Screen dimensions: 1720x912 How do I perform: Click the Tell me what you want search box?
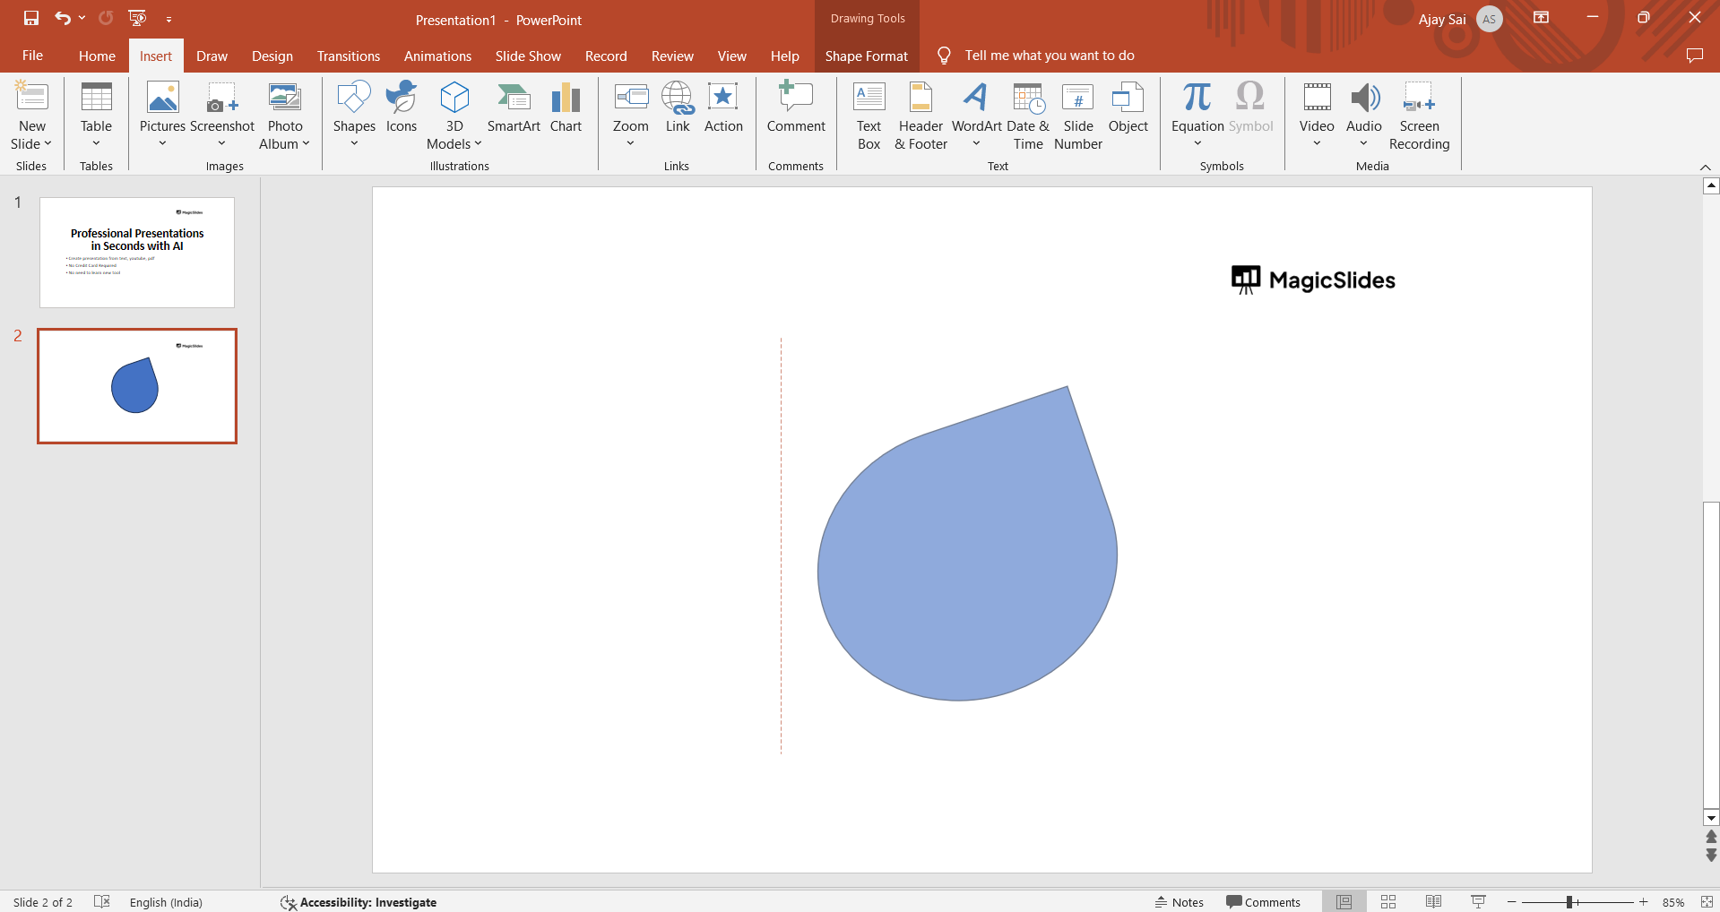[1049, 56]
